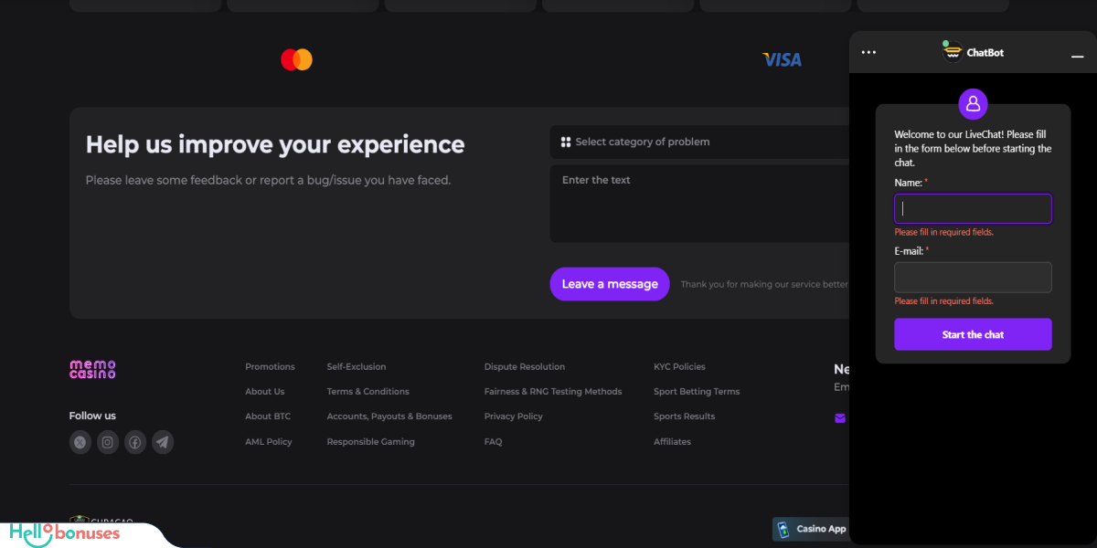Viewport: 1097px width, 548px height.
Task: Open the About BTC footer link
Action: tap(268, 416)
